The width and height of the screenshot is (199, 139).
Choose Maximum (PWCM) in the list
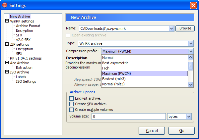(145, 73)
